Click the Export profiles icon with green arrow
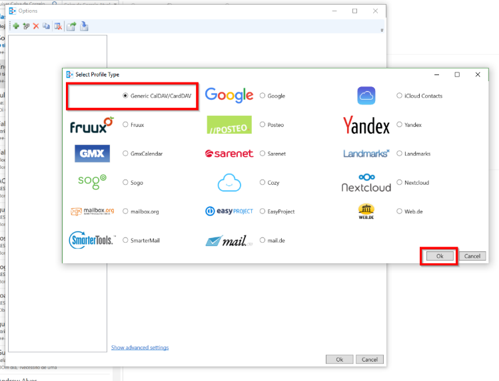 coord(71,27)
